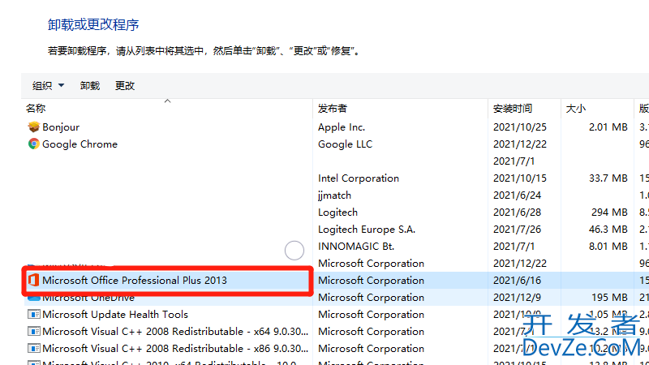The width and height of the screenshot is (649, 365).
Task: Click publisher jjmatch
Action: (x=334, y=195)
